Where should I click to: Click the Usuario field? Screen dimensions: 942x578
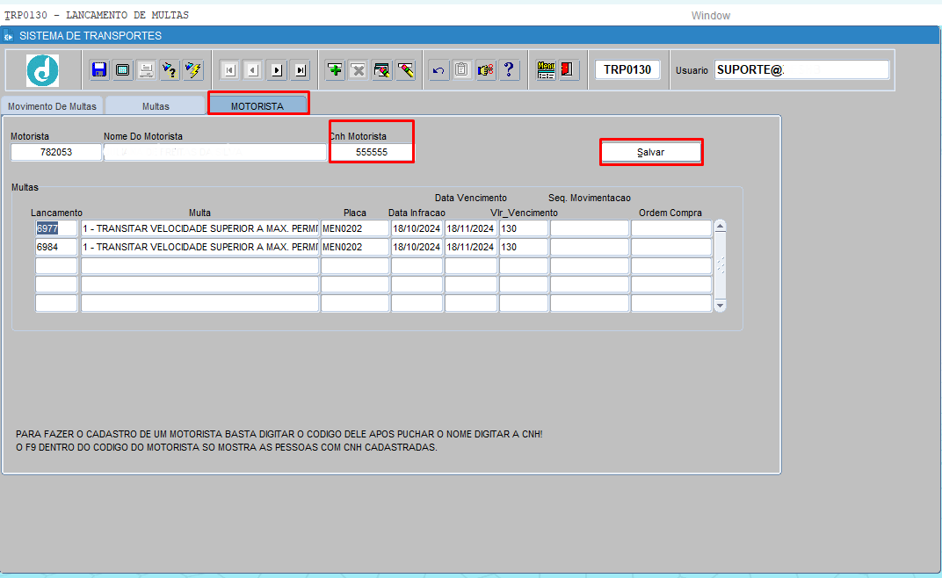pos(802,69)
